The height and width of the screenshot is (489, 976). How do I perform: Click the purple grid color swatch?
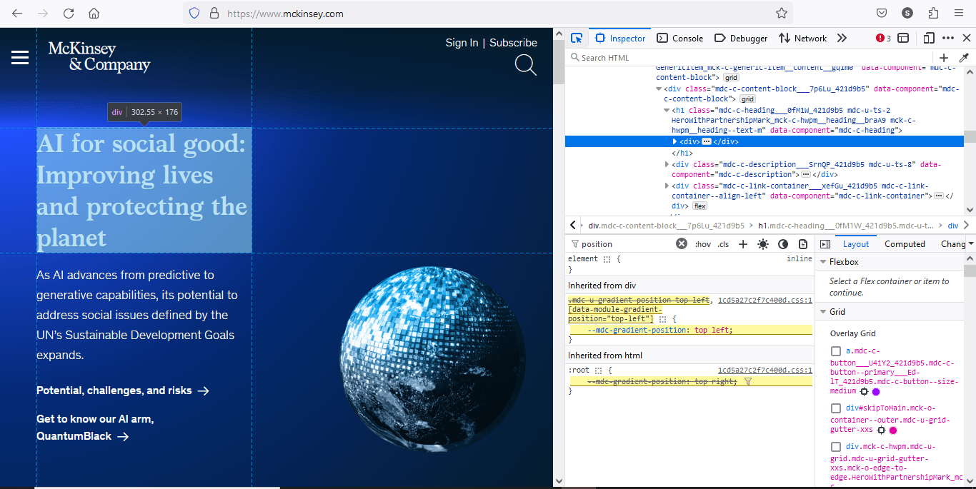coord(876,392)
